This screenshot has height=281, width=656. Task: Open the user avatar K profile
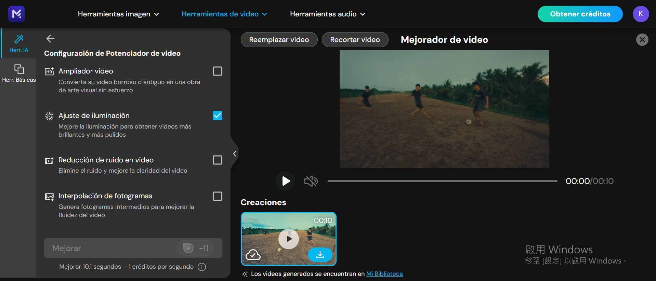click(x=641, y=14)
